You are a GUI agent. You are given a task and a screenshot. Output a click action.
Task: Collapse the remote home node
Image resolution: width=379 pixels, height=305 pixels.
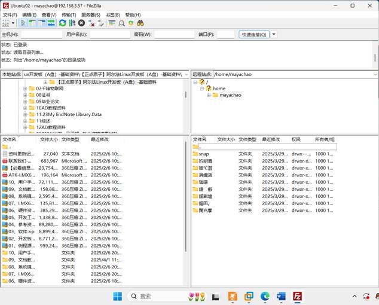(202, 89)
